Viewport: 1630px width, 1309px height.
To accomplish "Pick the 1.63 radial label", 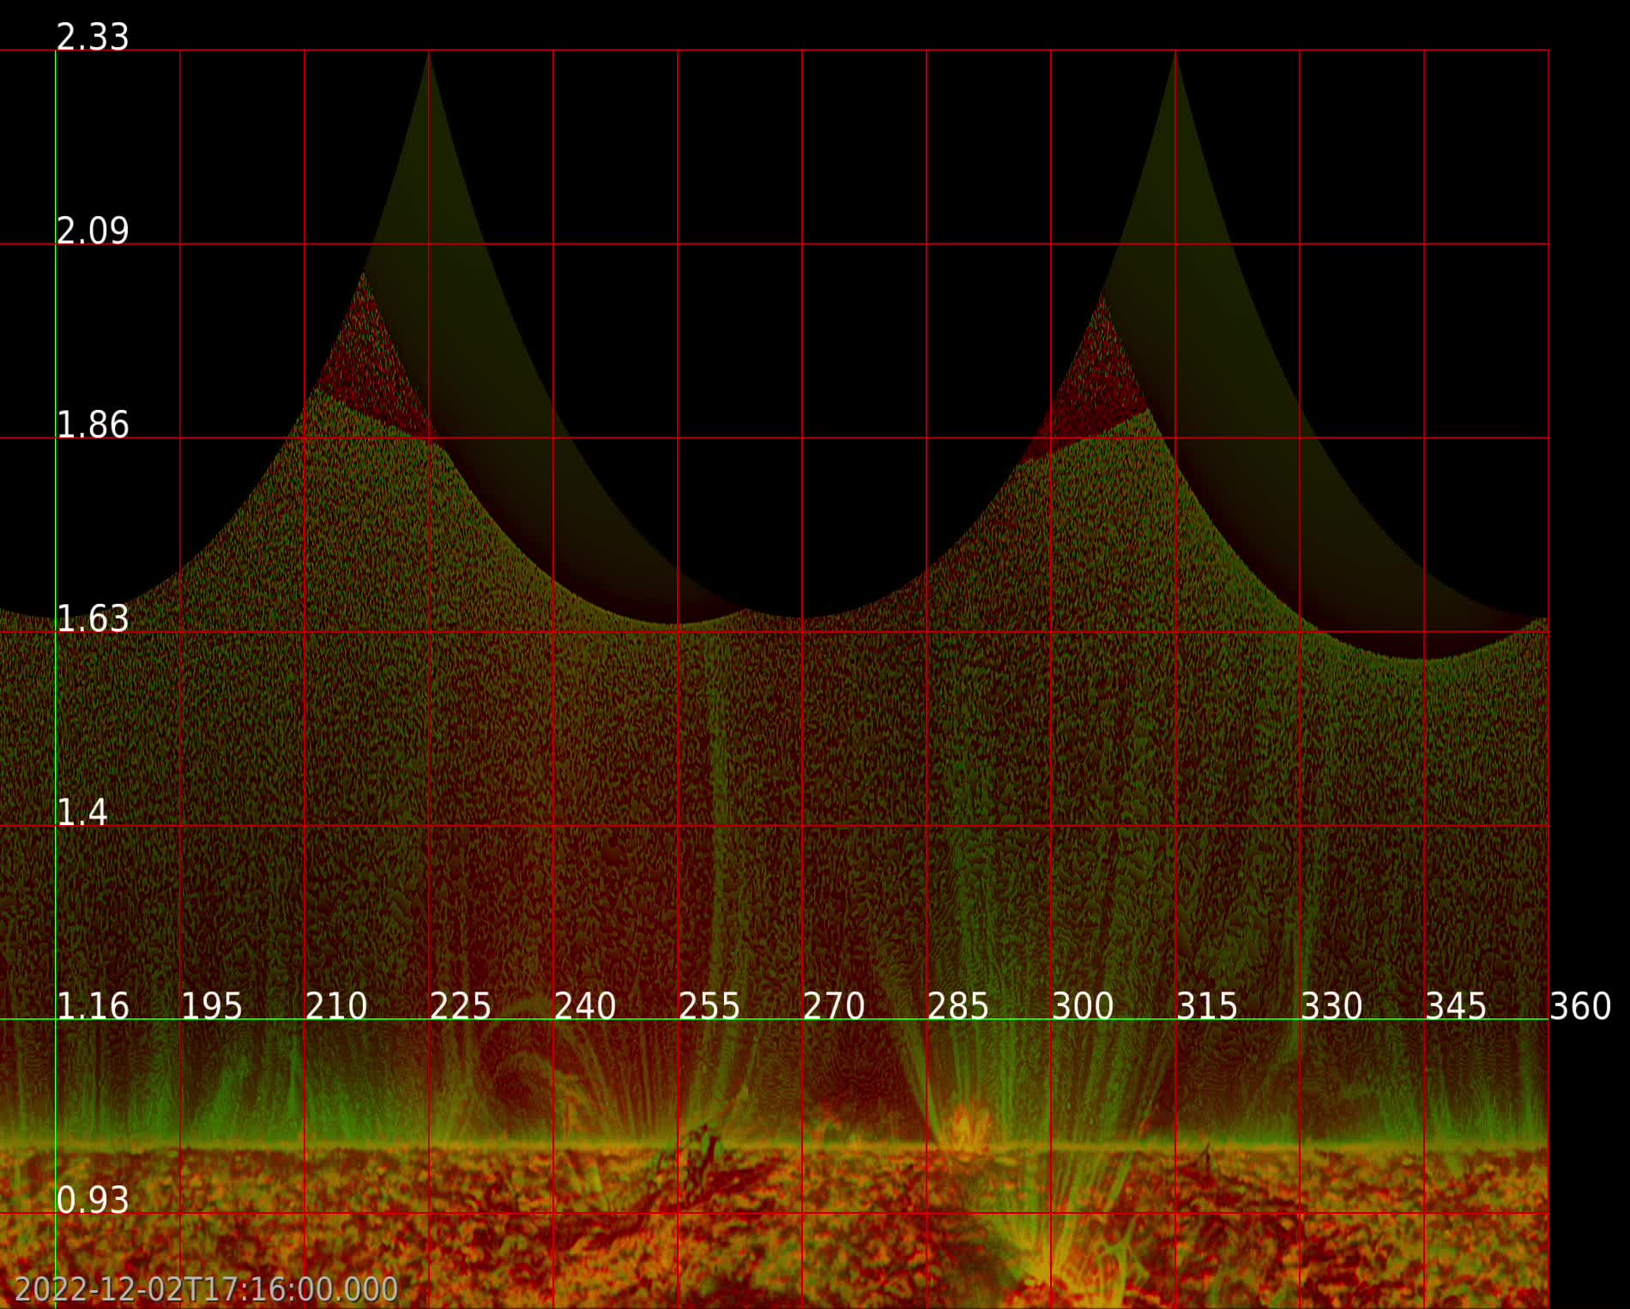I will click(93, 619).
